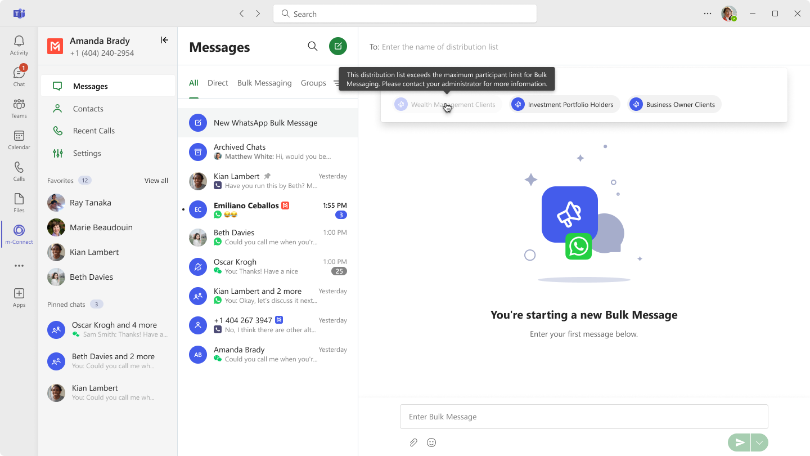Image resolution: width=810 pixels, height=456 pixels.
Task: Click the Search box in title bar
Action: [x=405, y=14]
